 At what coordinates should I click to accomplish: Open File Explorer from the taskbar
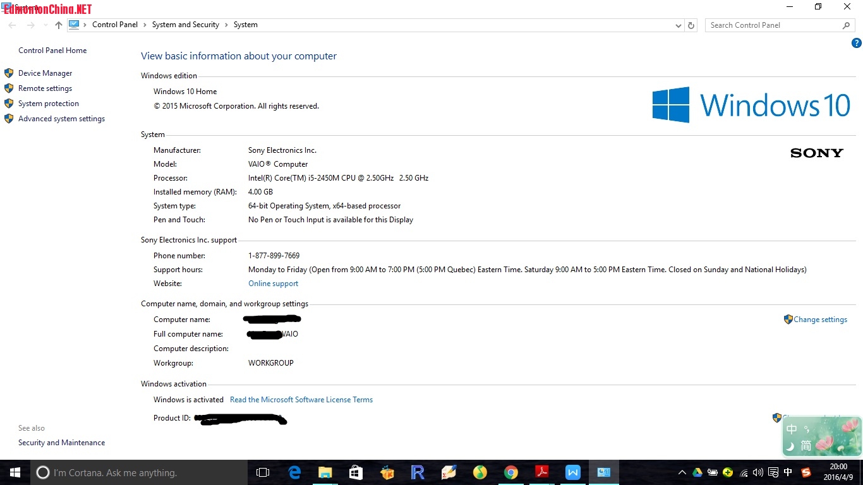[325, 472]
